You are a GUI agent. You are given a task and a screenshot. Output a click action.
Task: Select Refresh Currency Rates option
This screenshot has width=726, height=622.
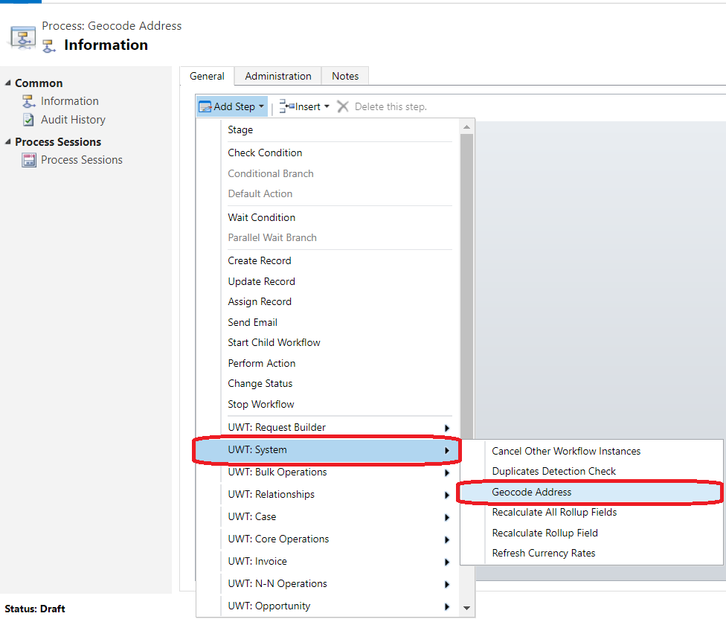[544, 553]
